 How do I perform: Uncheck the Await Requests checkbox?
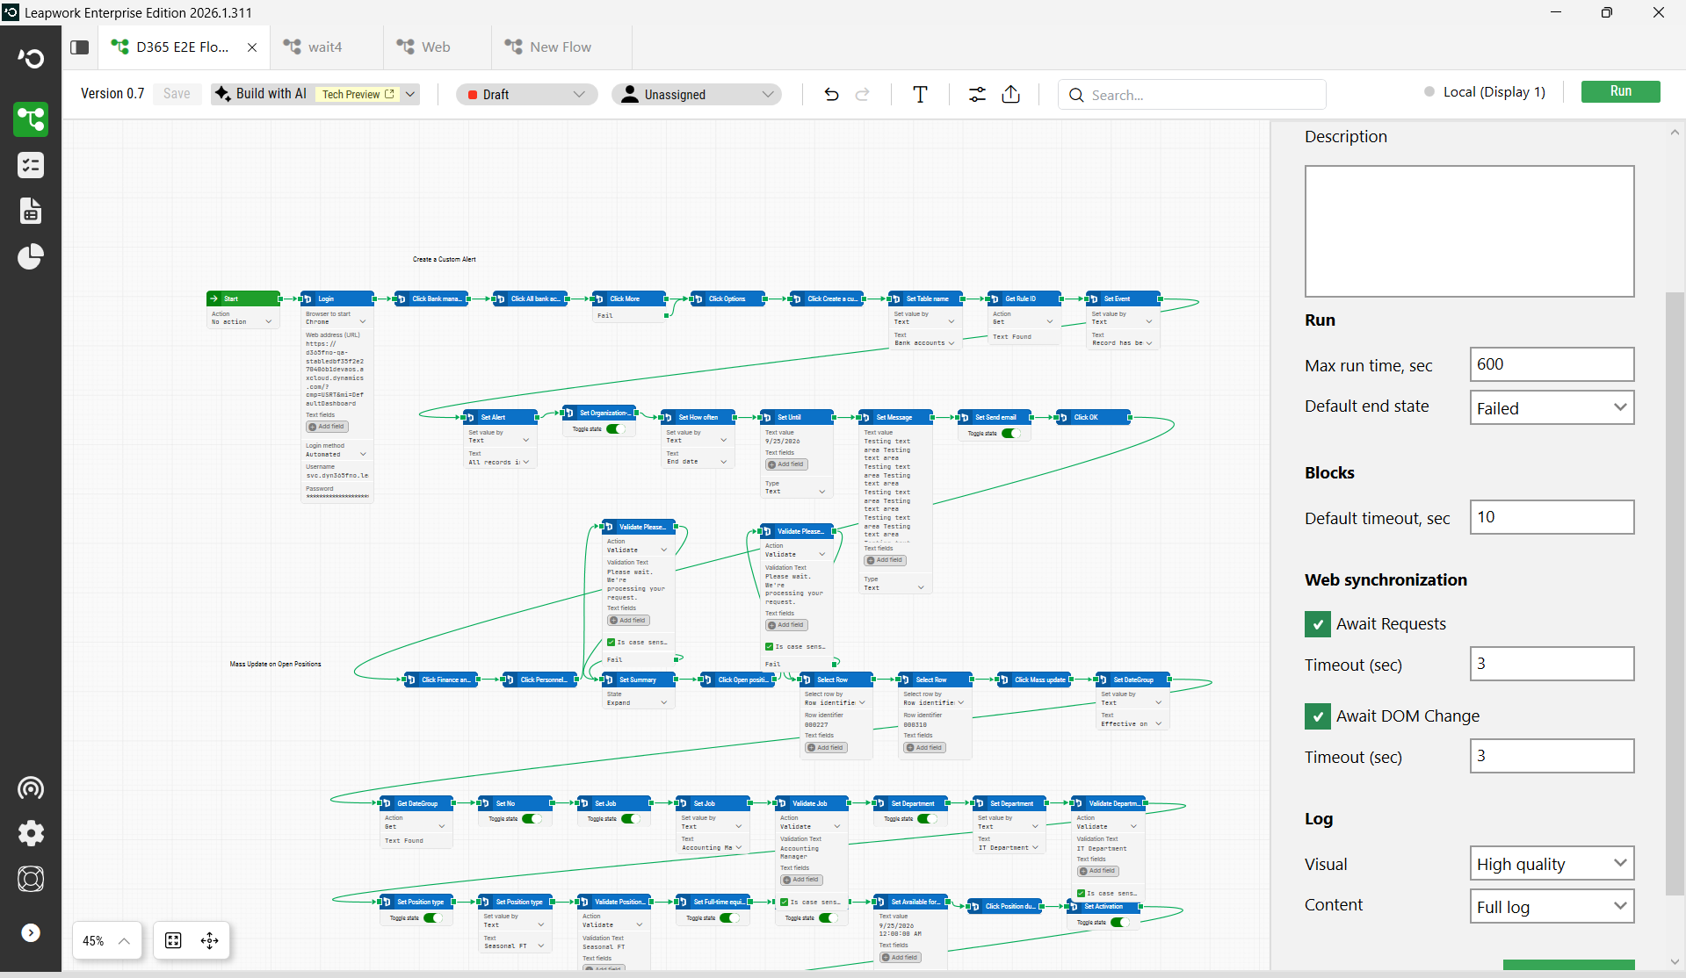(x=1317, y=624)
